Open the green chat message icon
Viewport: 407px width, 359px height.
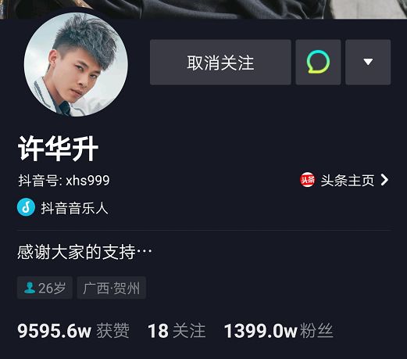click(x=318, y=62)
